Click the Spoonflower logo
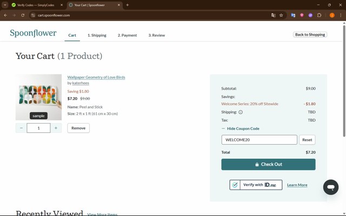The image size is (346, 216). click(x=33, y=33)
